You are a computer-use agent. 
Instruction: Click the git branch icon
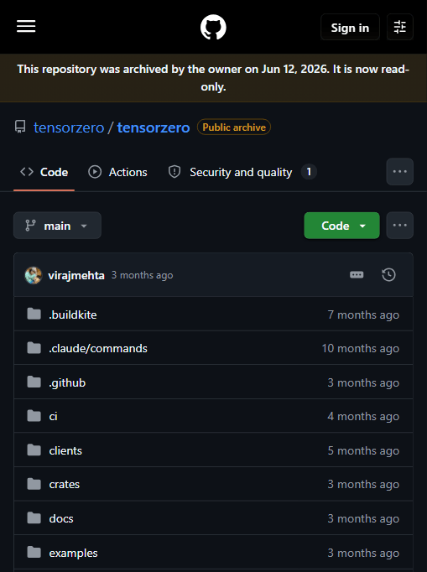[x=30, y=226]
